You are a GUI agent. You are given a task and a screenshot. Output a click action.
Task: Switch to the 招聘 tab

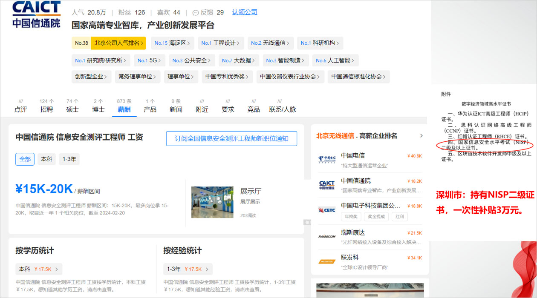tap(46, 109)
